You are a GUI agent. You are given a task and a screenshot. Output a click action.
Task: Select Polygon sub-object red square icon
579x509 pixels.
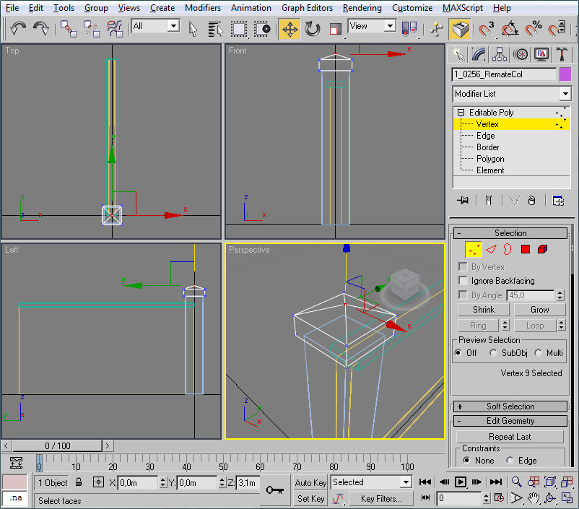coord(526,249)
